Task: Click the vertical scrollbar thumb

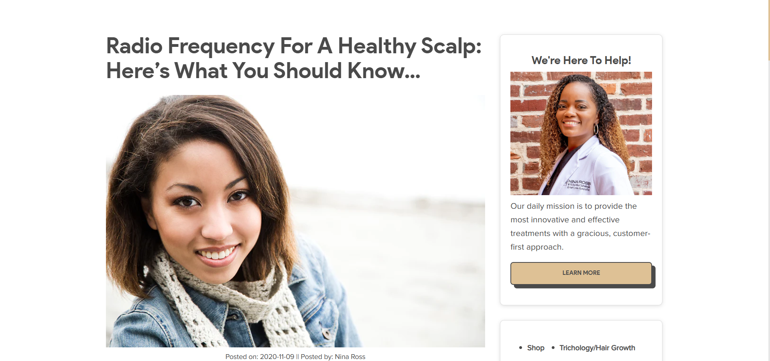Action: (x=769, y=30)
